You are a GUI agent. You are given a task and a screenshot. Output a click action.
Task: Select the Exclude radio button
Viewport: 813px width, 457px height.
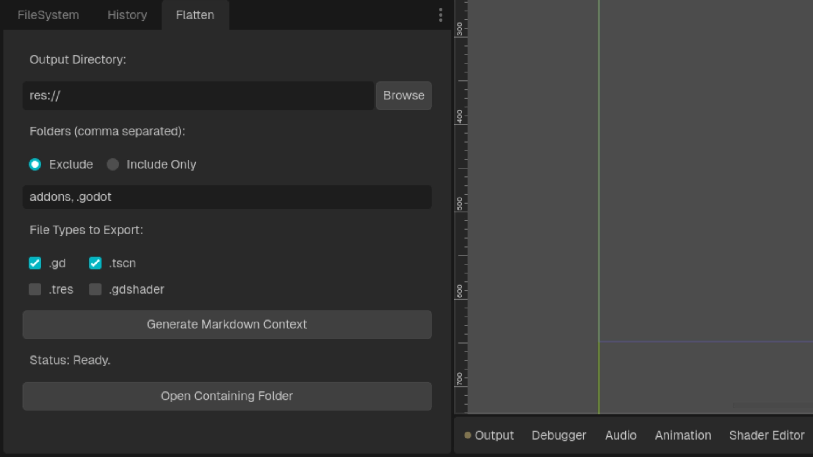click(35, 164)
